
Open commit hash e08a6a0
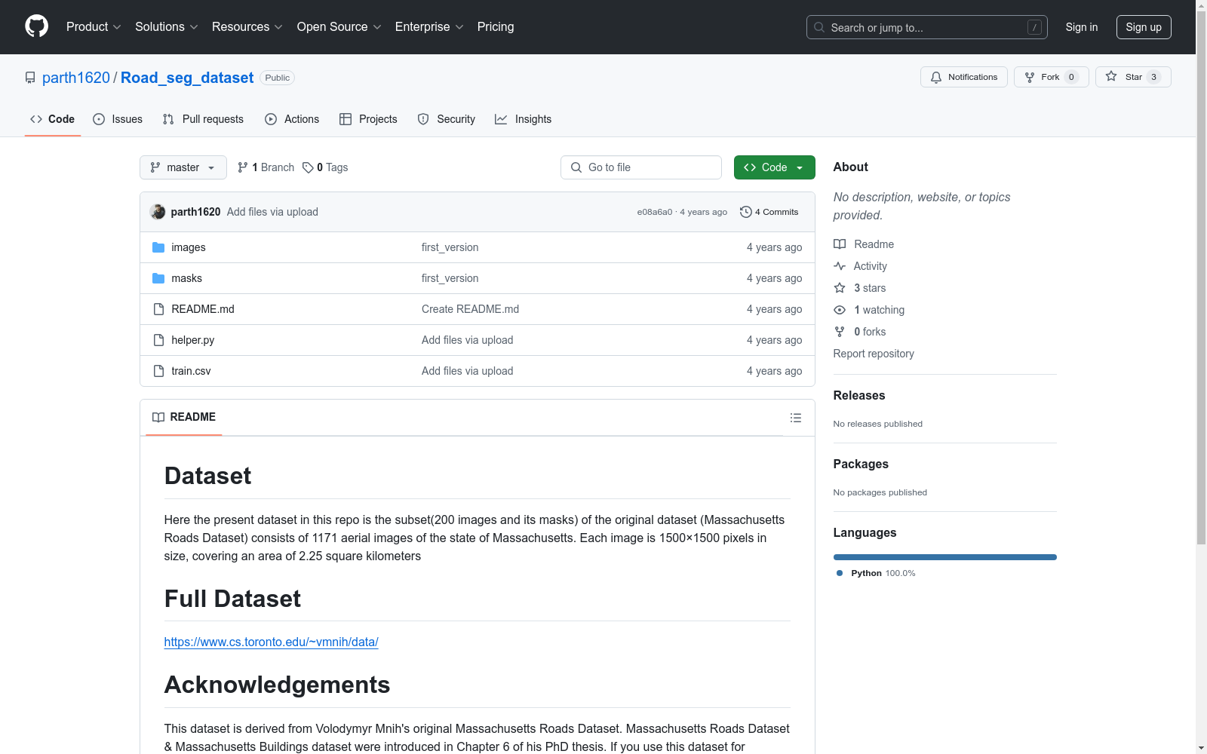tap(655, 212)
